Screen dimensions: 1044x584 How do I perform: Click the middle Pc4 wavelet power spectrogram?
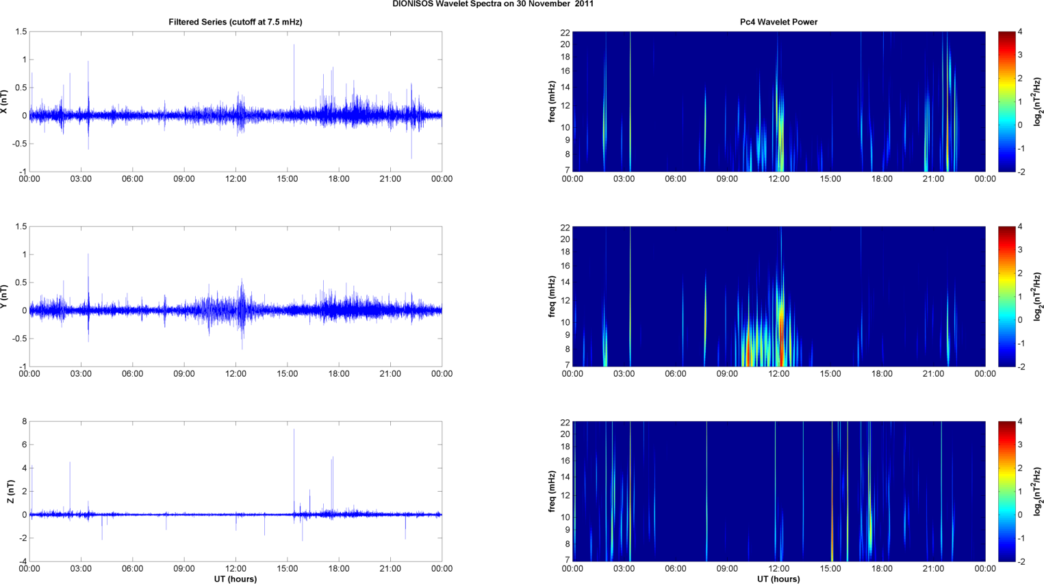[x=778, y=296]
